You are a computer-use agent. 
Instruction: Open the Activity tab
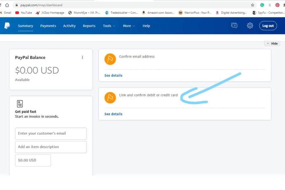pyautogui.click(x=69, y=26)
